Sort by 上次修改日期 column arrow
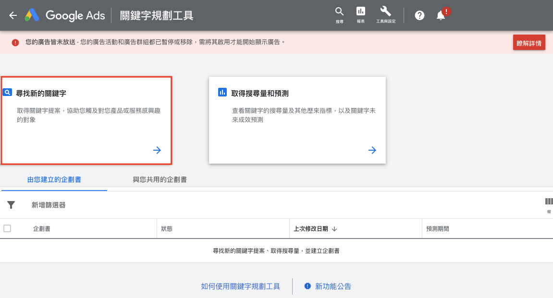553x298 pixels. [x=334, y=229]
